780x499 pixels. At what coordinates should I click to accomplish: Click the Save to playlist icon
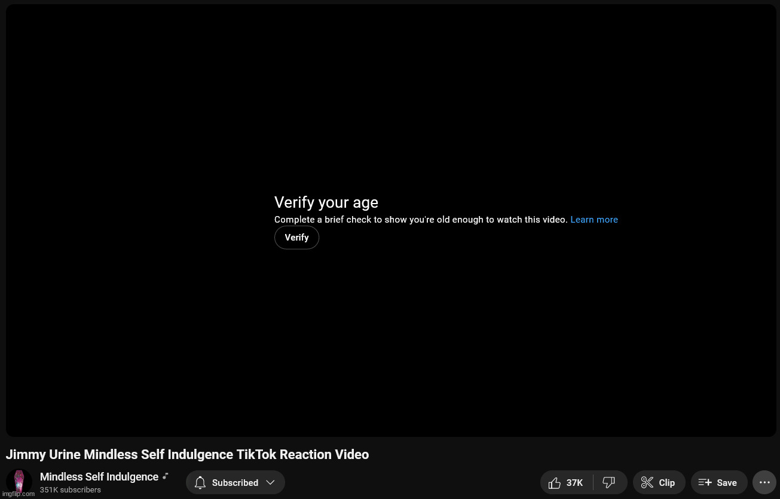[x=705, y=483]
